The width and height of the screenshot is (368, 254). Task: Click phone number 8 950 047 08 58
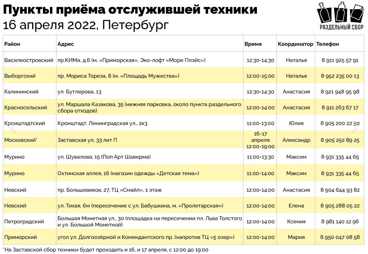[340, 237]
